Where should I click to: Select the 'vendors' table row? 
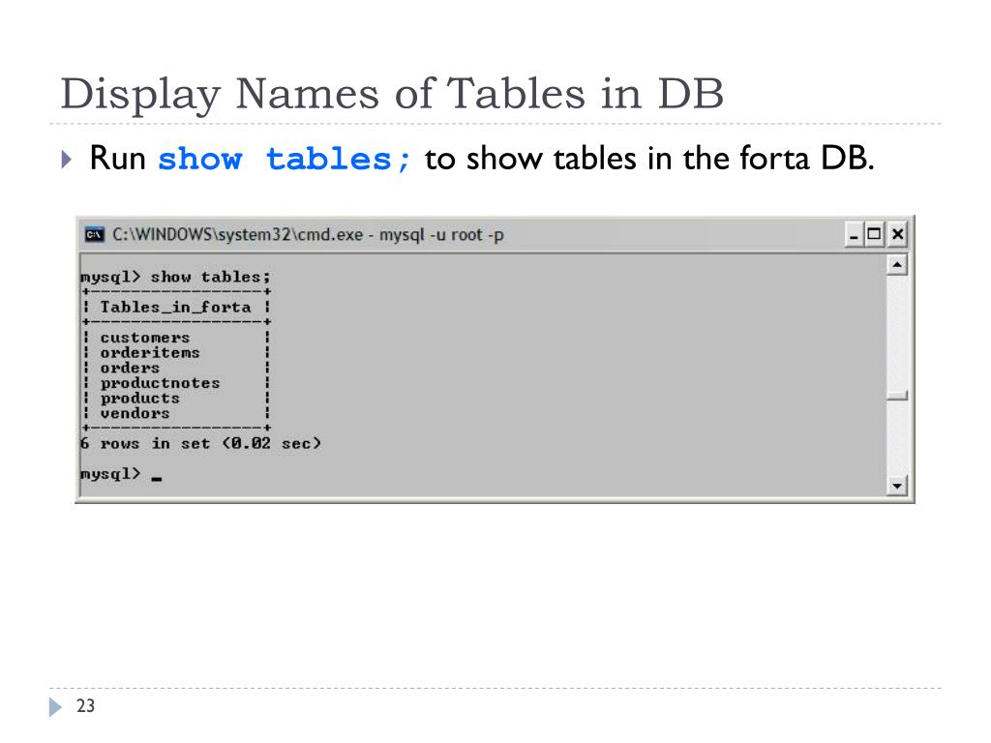[x=135, y=413]
